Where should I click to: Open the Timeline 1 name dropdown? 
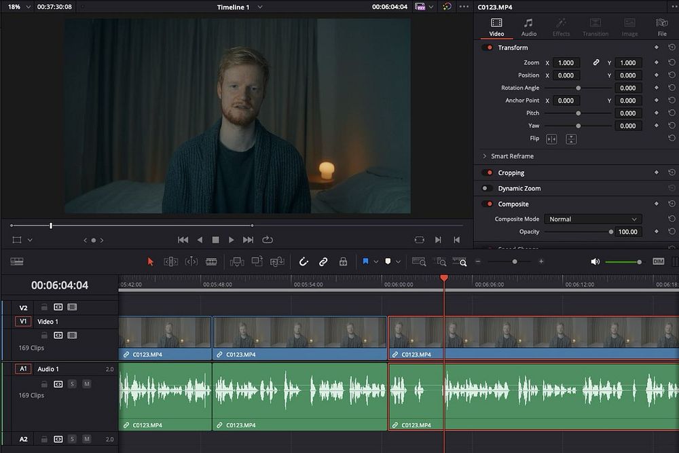(259, 7)
